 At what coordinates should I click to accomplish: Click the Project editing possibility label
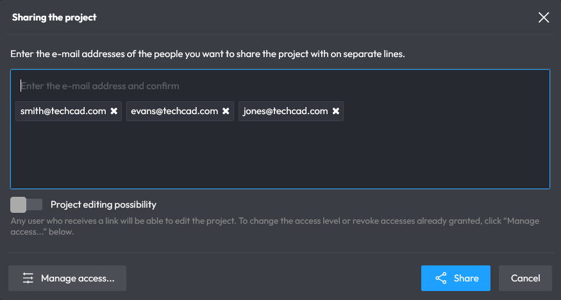tap(103, 204)
